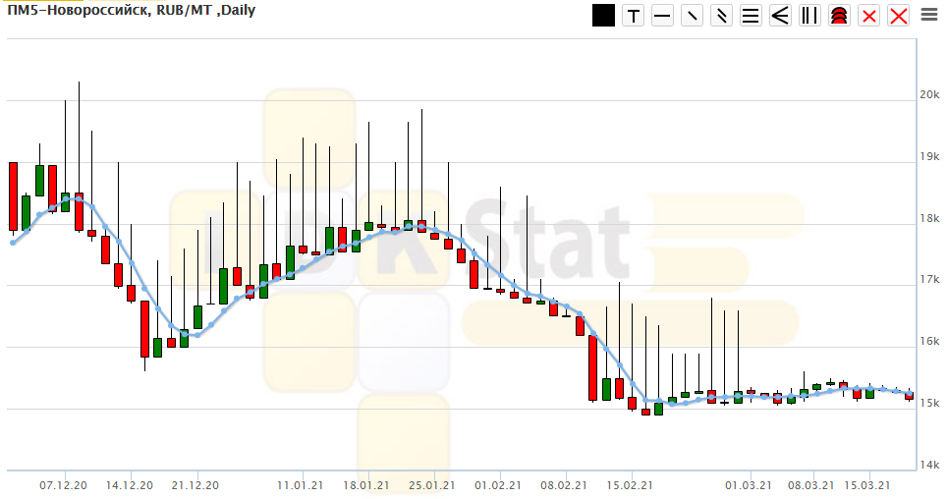Viewport: 947px width, 499px height.
Task: Click the 20k price axis label
Action: [929, 94]
